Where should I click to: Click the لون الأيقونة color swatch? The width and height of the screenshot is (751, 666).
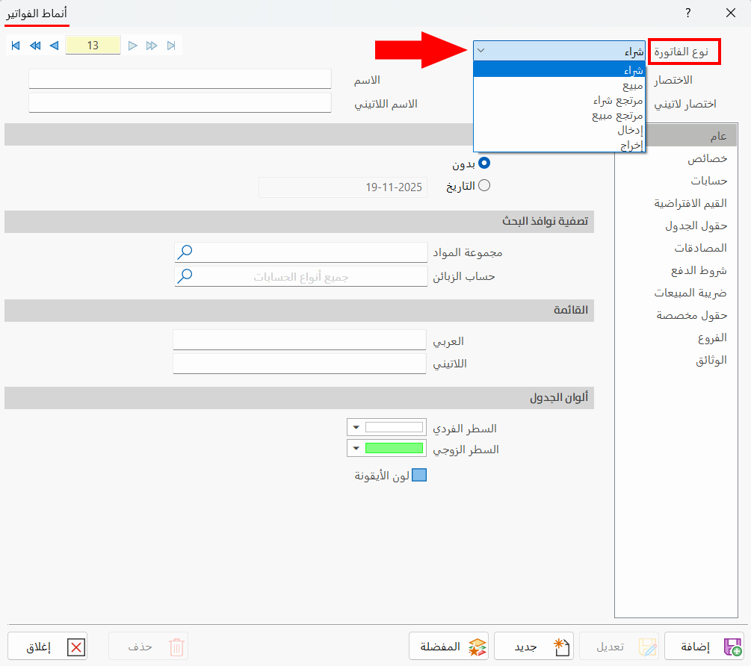pos(419,473)
